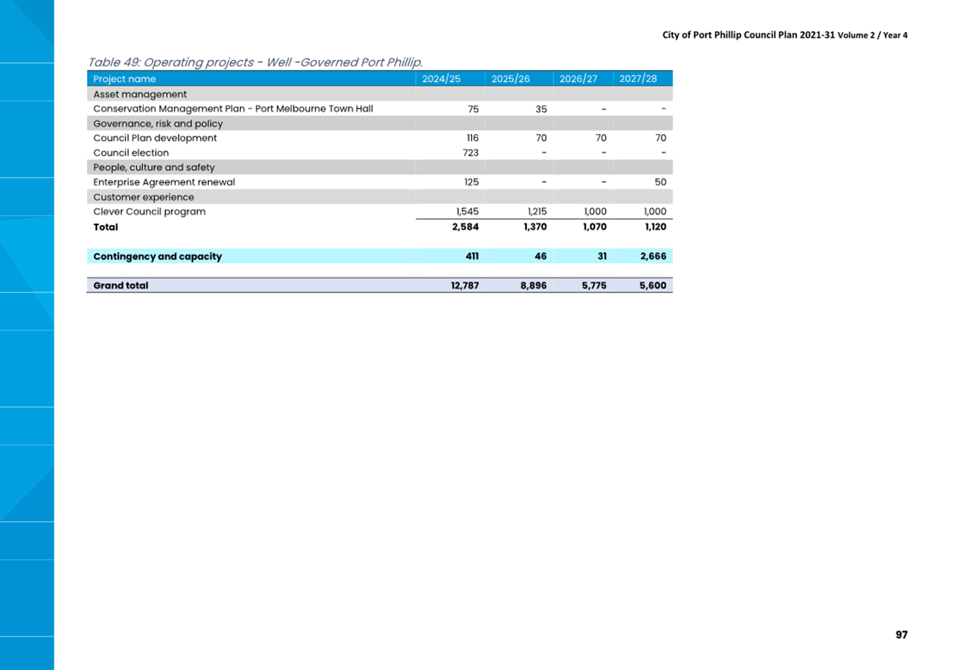
Task: Click the page header "City of Port Phillip Council Plan 2021-31"
Action: (x=748, y=35)
